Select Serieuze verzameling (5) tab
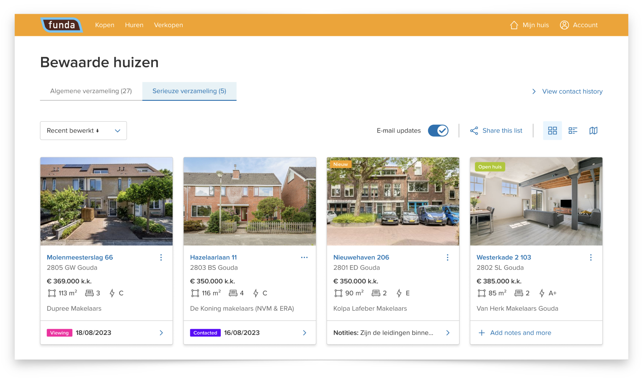Screen dimensions: 643x378 [x=189, y=91]
